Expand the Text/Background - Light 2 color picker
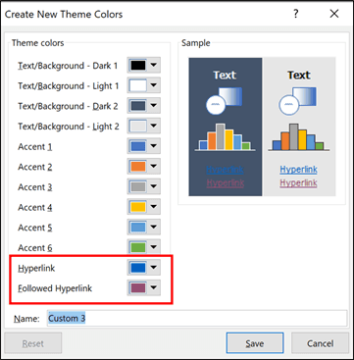The height and width of the screenshot is (360, 354). pos(144,127)
